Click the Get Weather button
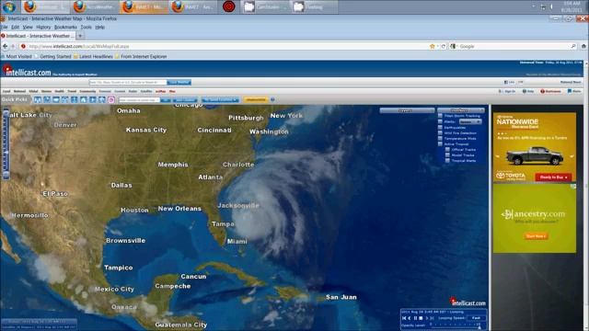The height and width of the screenshot is (331, 589). [x=179, y=82]
